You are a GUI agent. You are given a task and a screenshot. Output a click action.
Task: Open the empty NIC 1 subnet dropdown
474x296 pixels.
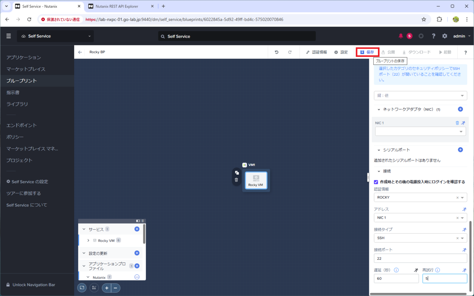420,131
